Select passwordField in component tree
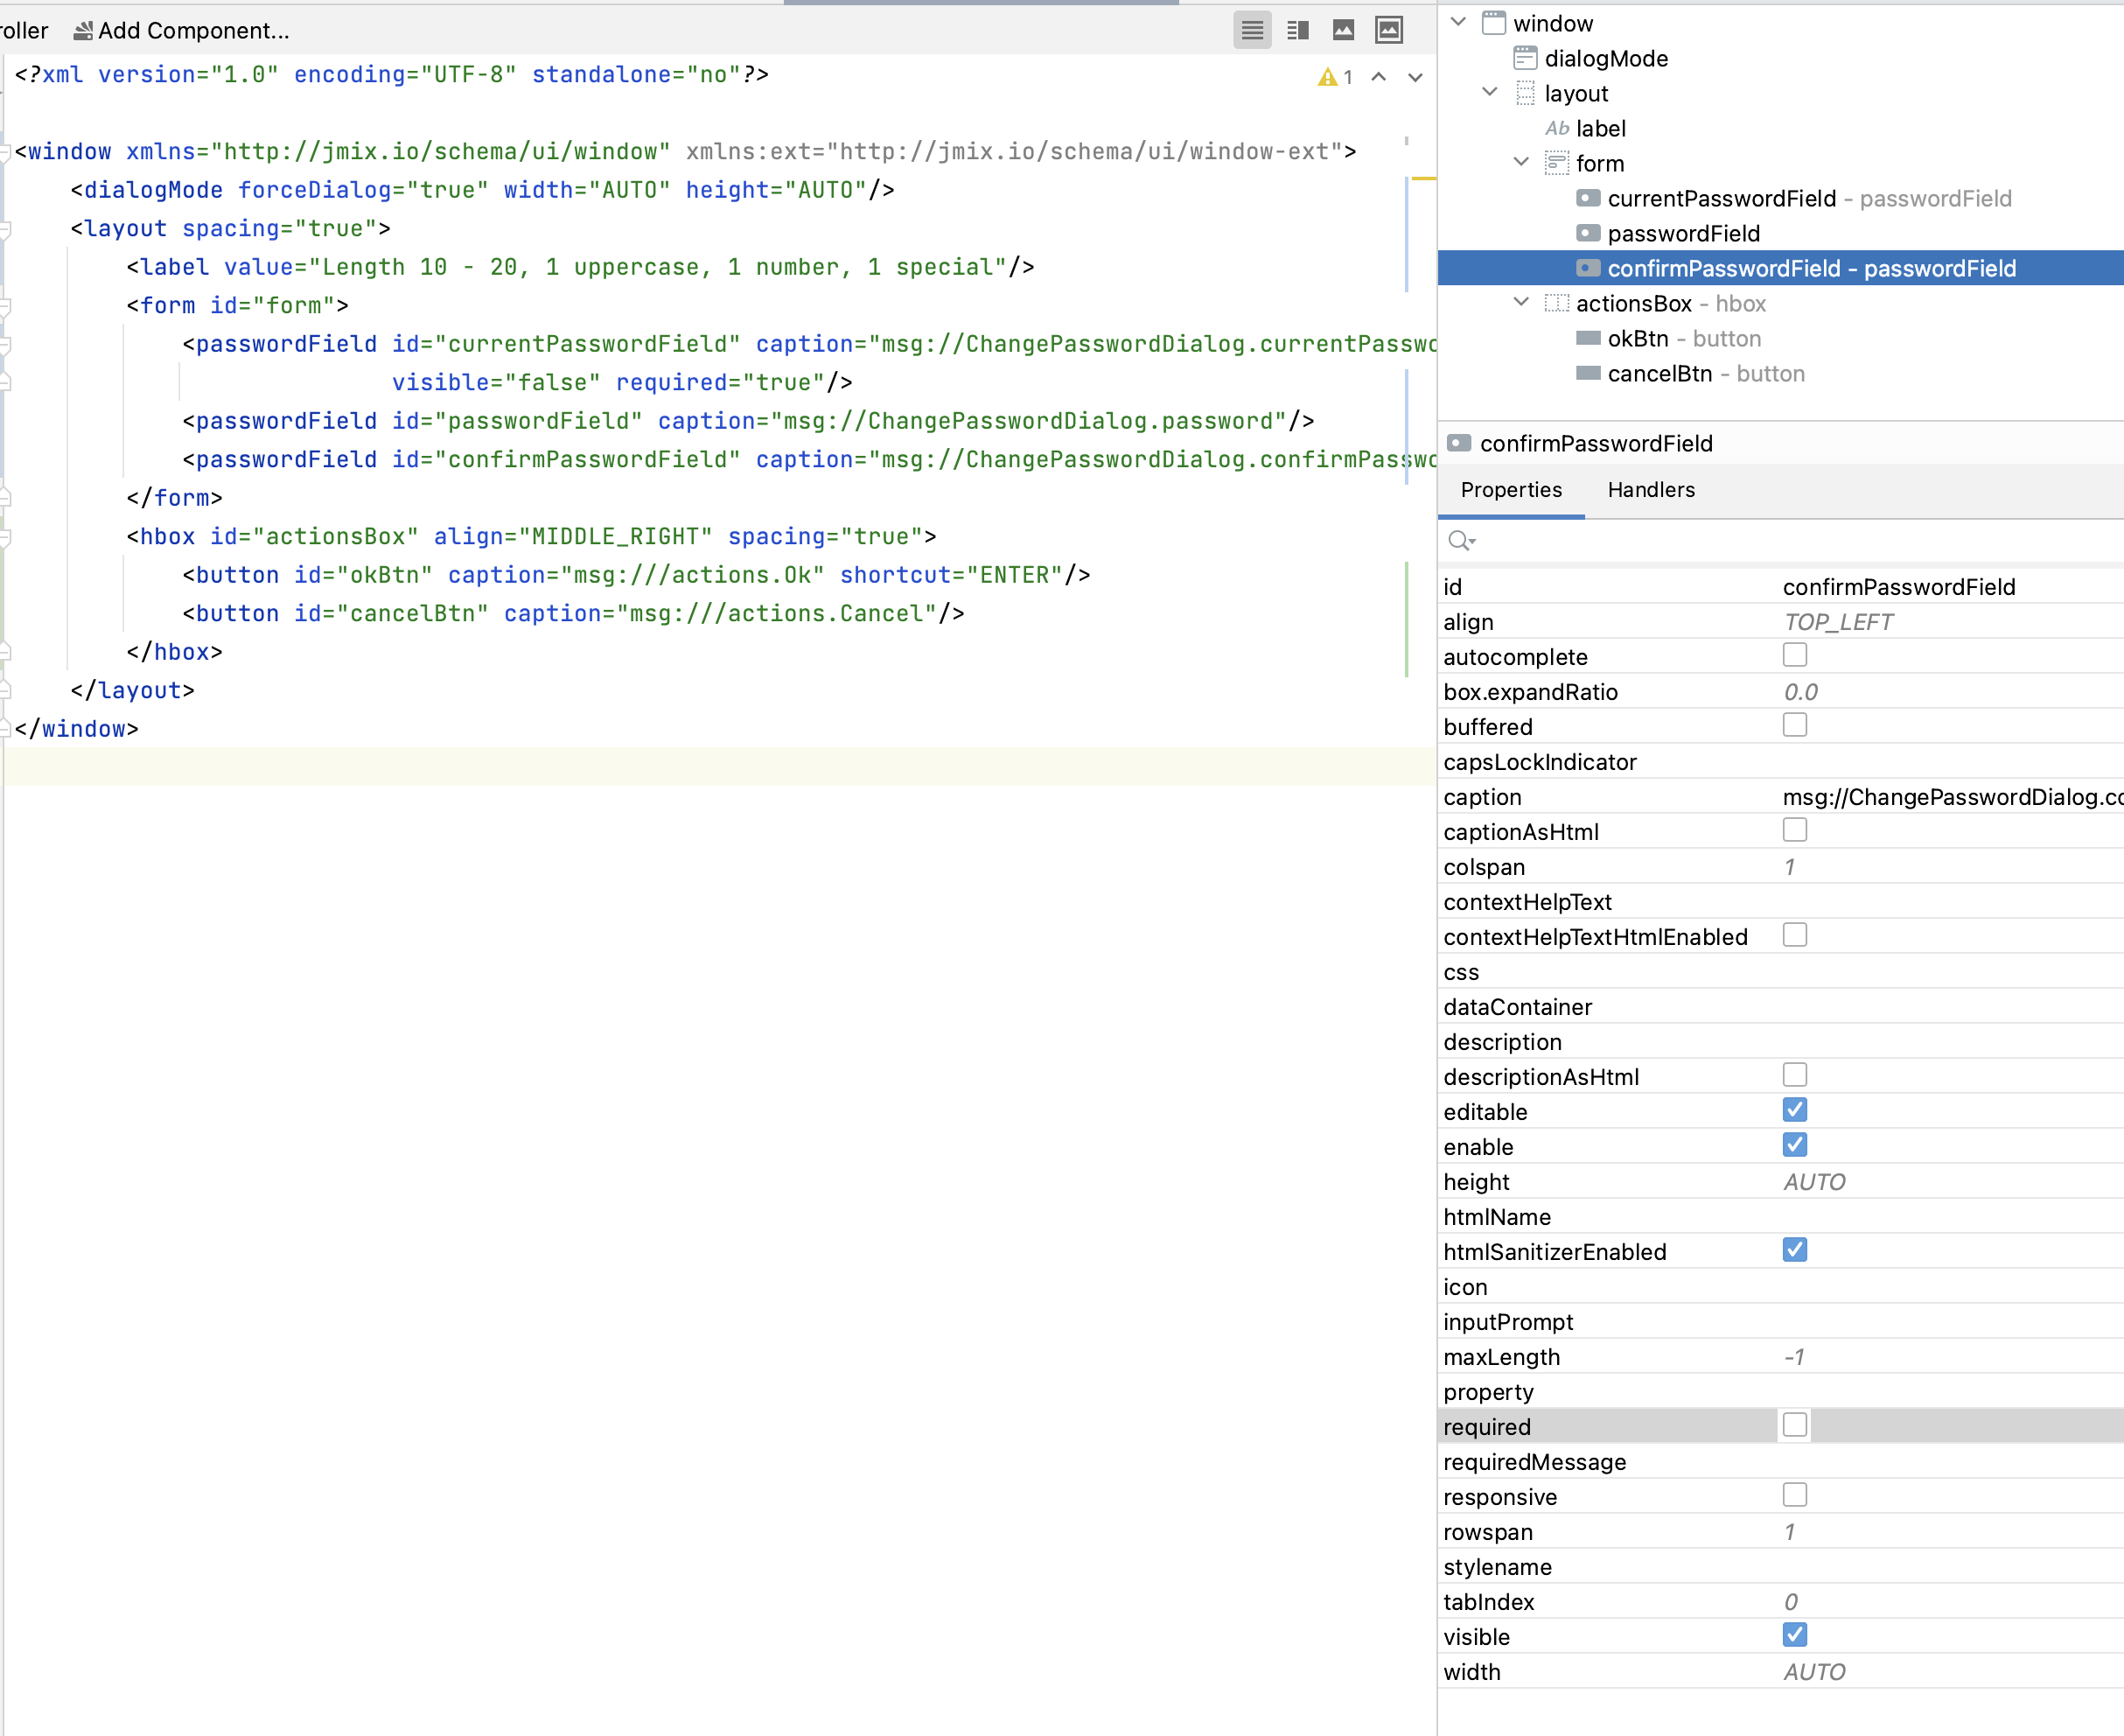The image size is (2124, 1736). pos(1683,233)
